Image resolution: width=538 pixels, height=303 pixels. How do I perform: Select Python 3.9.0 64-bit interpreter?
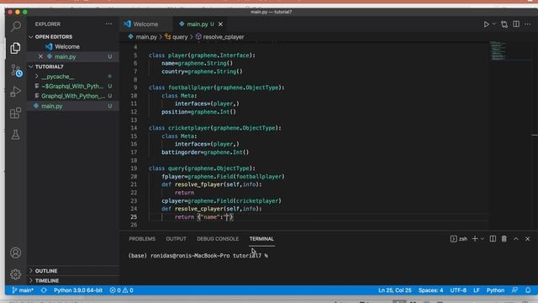tap(78, 290)
